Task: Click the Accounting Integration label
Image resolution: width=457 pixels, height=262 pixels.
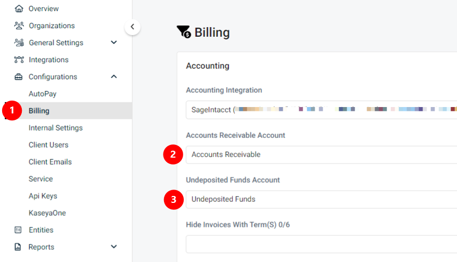Action: tap(224, 90)
